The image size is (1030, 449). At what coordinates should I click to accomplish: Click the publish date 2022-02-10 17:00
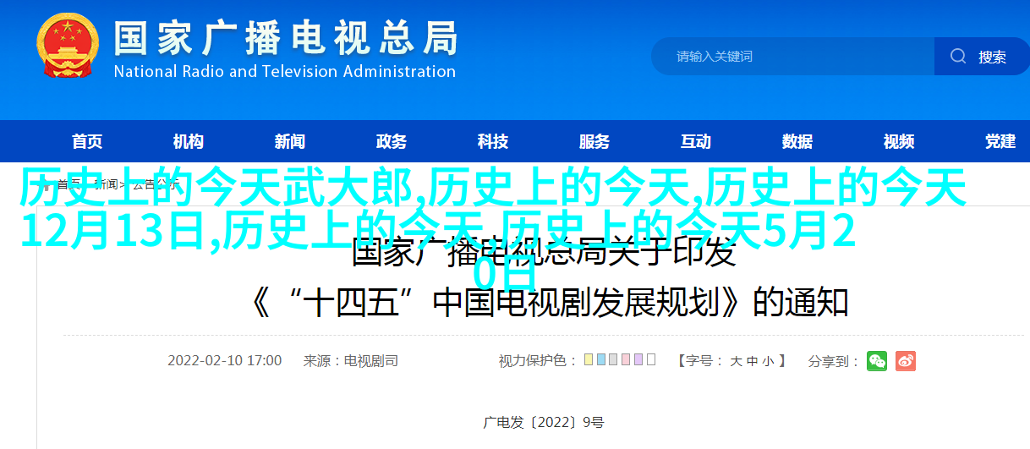click(x=224, y=360)
